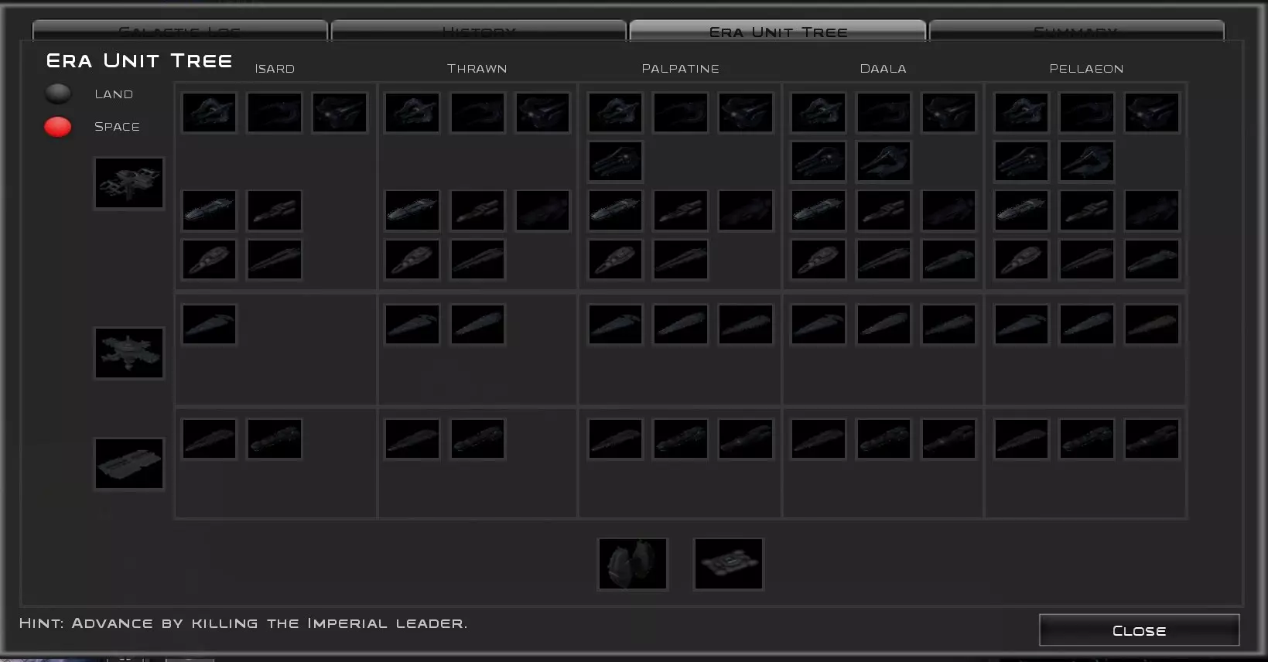Select second unit icon in Palpatine's top row
Image resolution: width=1268 pixels, height=662 pixels.
click(680, 113)
